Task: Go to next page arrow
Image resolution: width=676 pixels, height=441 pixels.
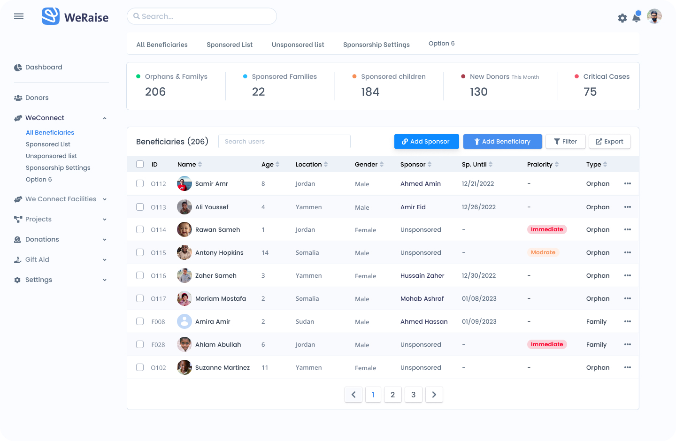Action: (434, 395)
